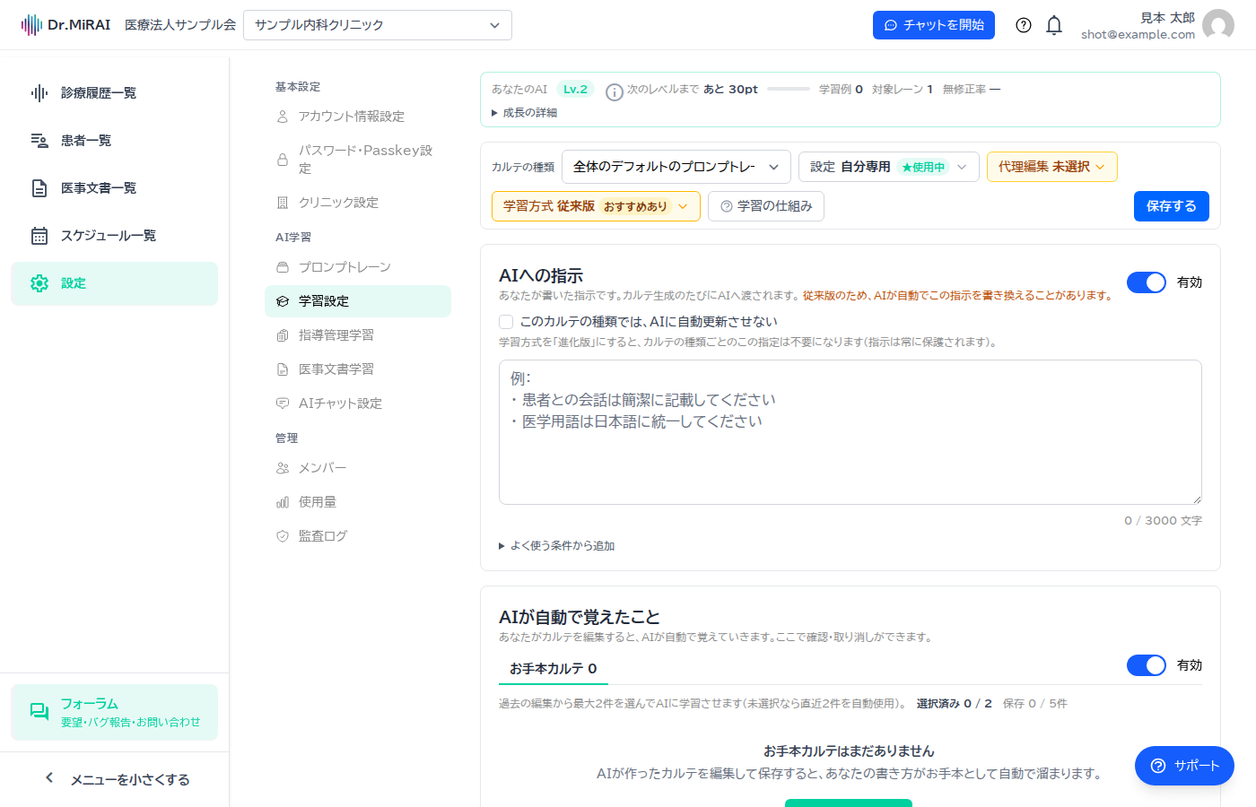Toggle the AIが自動で覚えたこと 有効 switch

click(1147, 665)
